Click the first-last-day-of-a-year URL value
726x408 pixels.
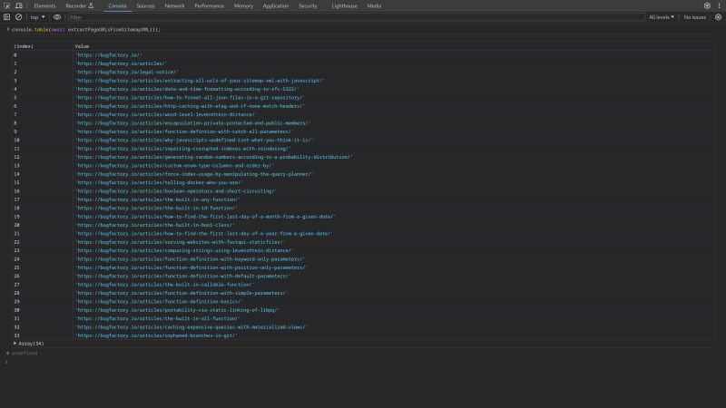pyautogui.click(x=203, y=234)
